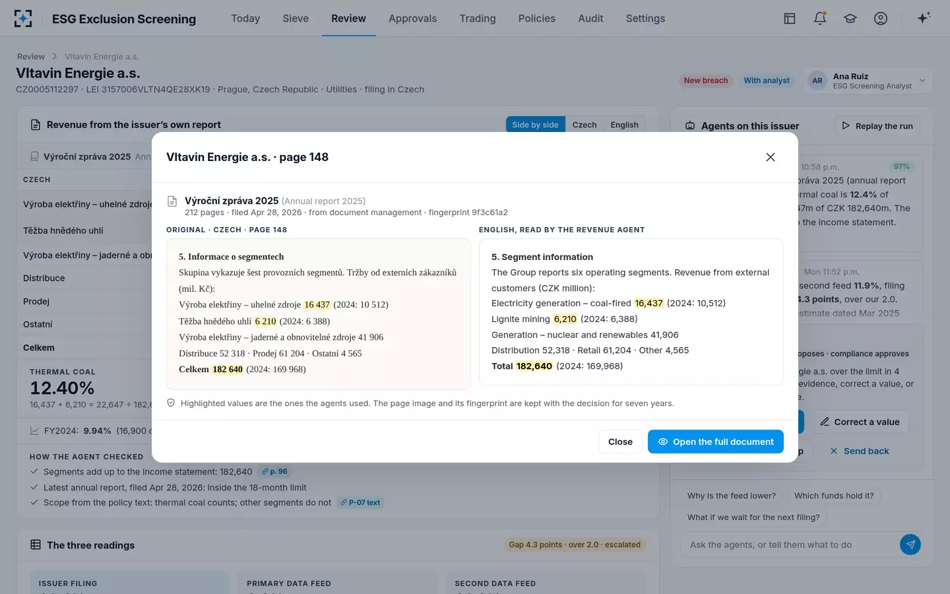Viewport: 950px width, 594px height.
Task: Send the message with paper plane icon
Action: point(910,544)
